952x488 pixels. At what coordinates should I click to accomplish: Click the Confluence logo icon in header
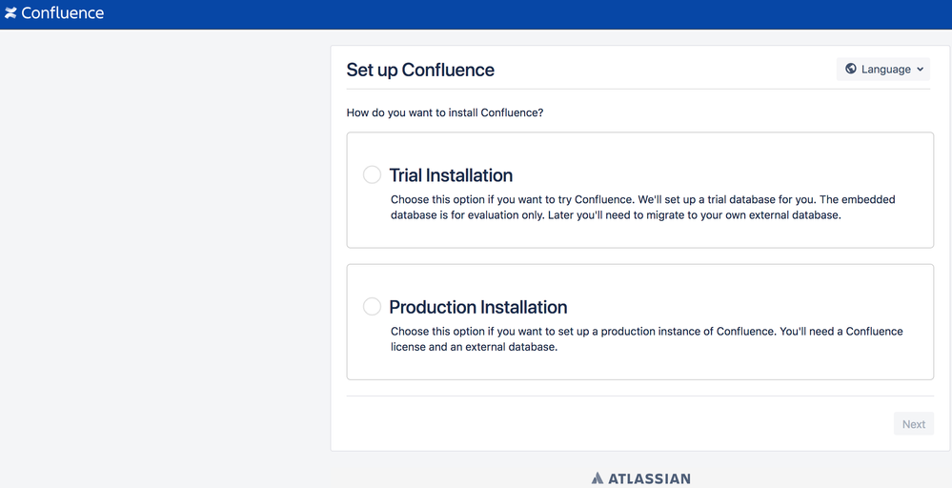click(10, 12)
